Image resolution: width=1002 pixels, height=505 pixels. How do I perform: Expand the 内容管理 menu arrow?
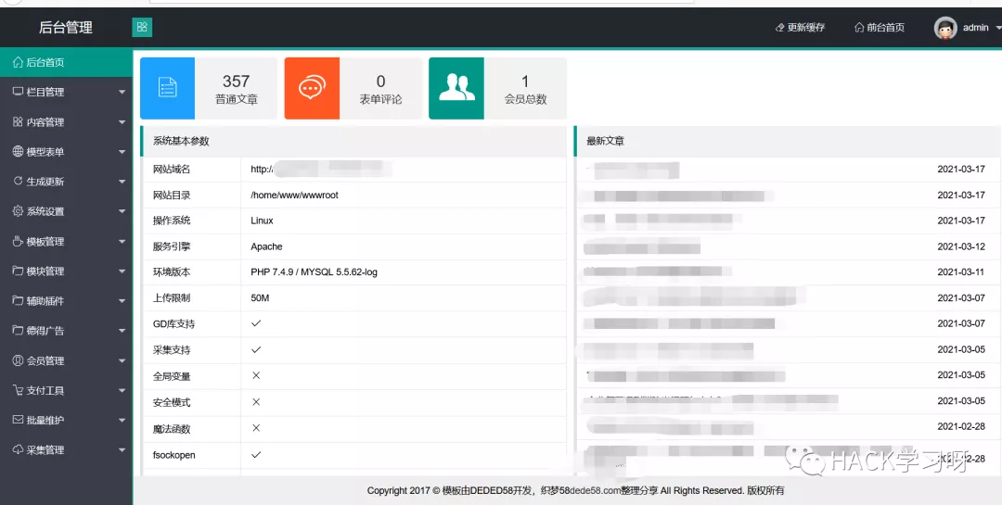click(122, 122)
